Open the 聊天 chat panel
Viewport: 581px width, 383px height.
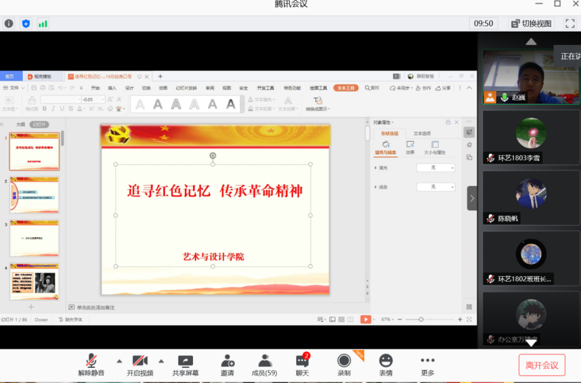(x=303, y=365)
